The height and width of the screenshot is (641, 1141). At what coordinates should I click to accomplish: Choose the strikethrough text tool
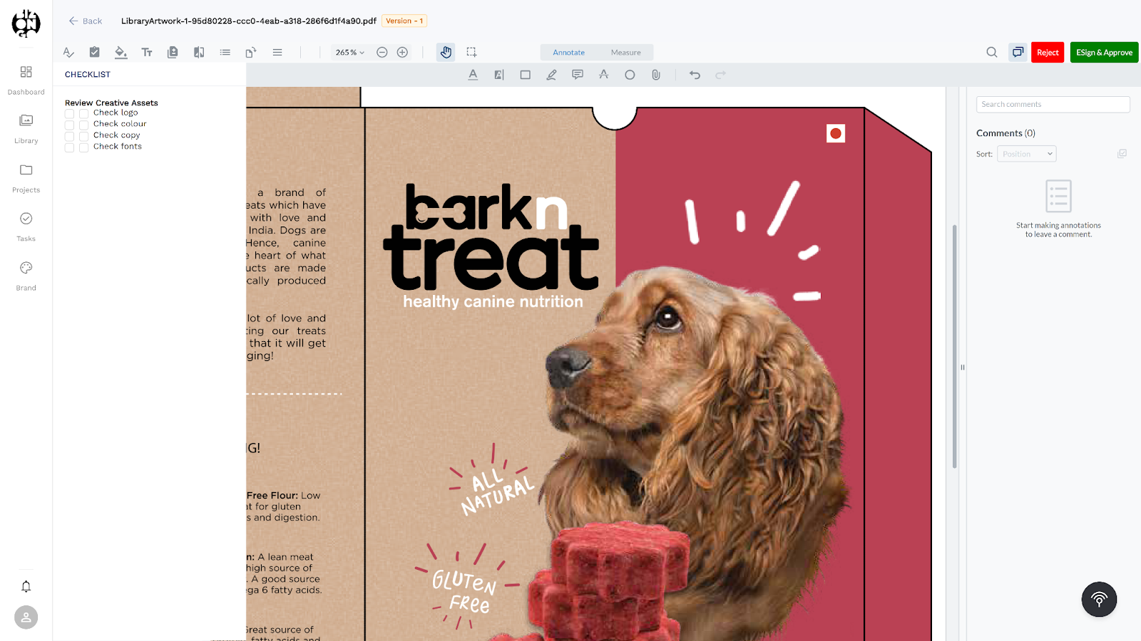[x=604, y=75]
